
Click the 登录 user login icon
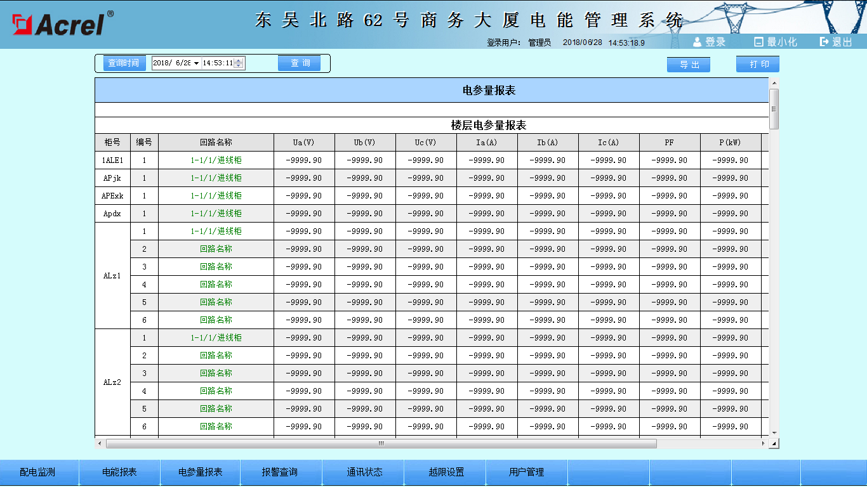click(697, 42)
